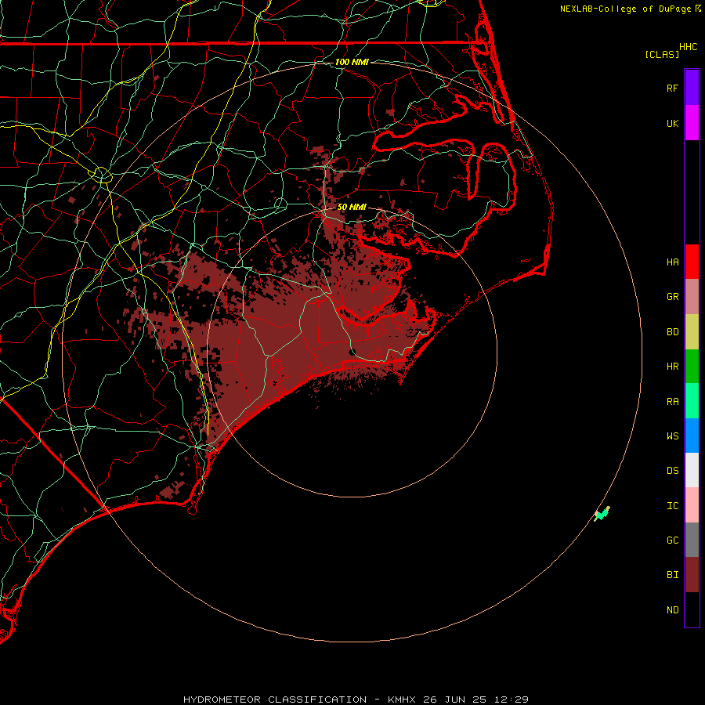
Task: Click the RF purple legend swatch
Action: (x=692, y=88)
